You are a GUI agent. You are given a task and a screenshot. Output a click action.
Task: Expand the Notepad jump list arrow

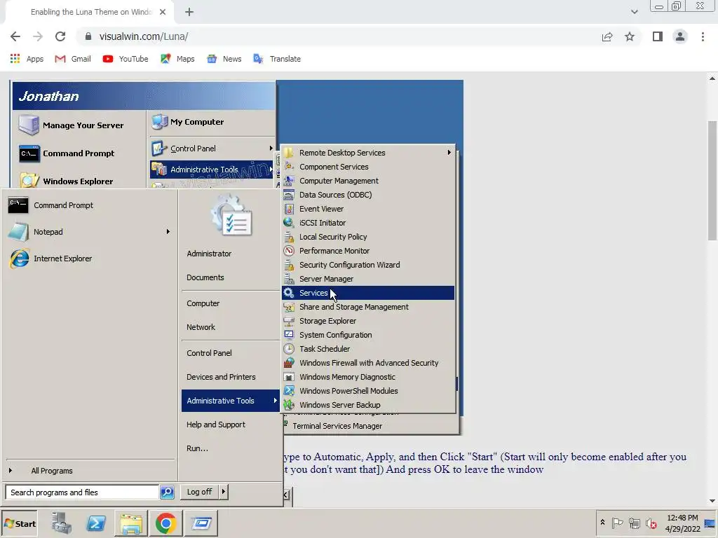pyautogui.click(x=168, y=231)
